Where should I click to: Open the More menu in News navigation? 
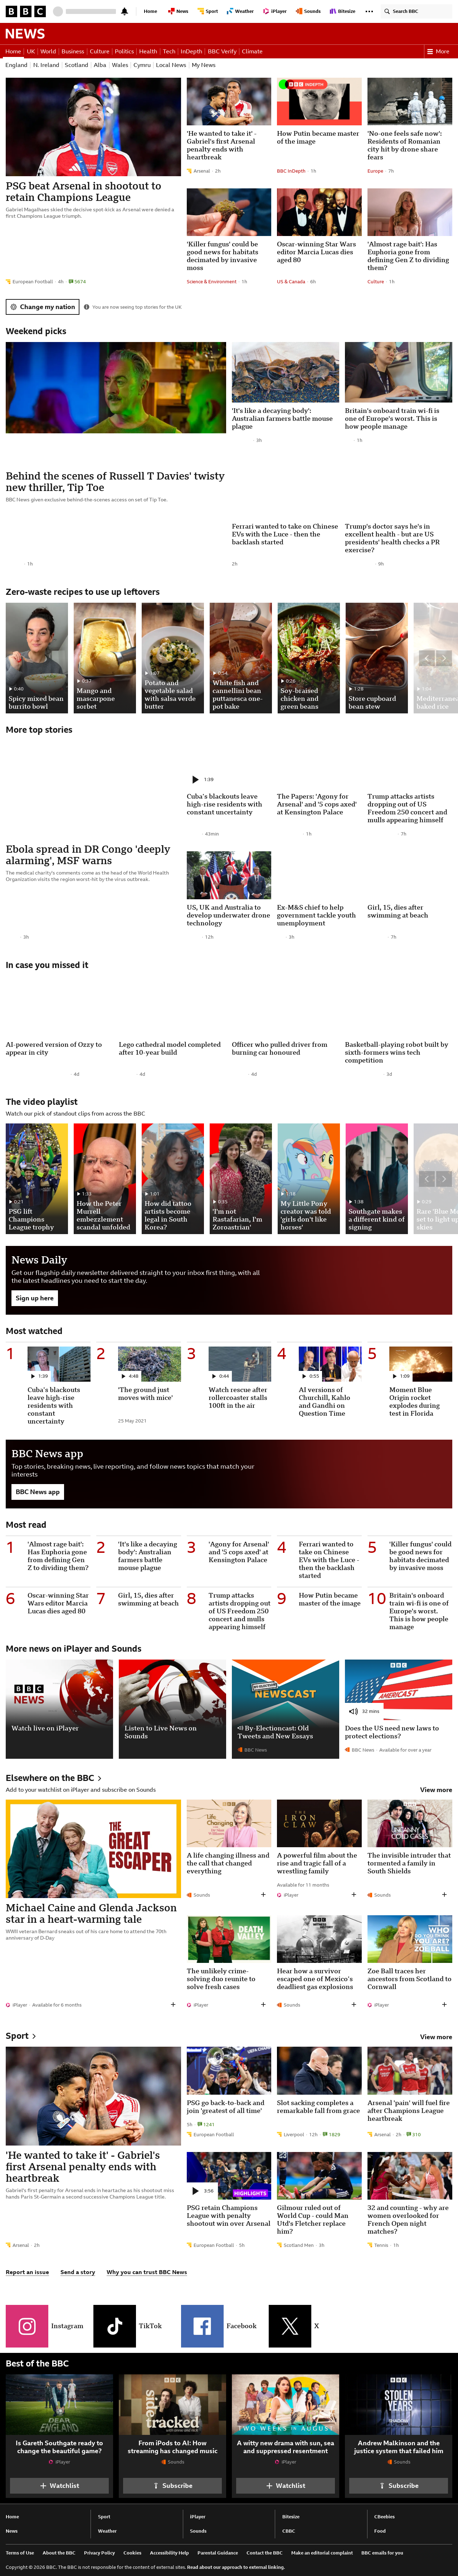(438, 51)
